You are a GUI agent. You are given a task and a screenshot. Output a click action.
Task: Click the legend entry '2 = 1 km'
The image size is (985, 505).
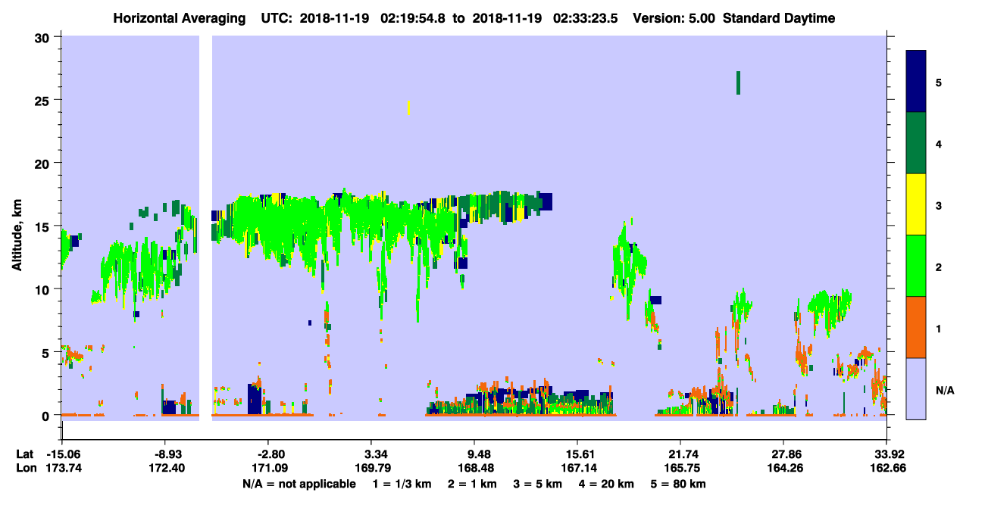pyautogui.click(x=473, y=484)
